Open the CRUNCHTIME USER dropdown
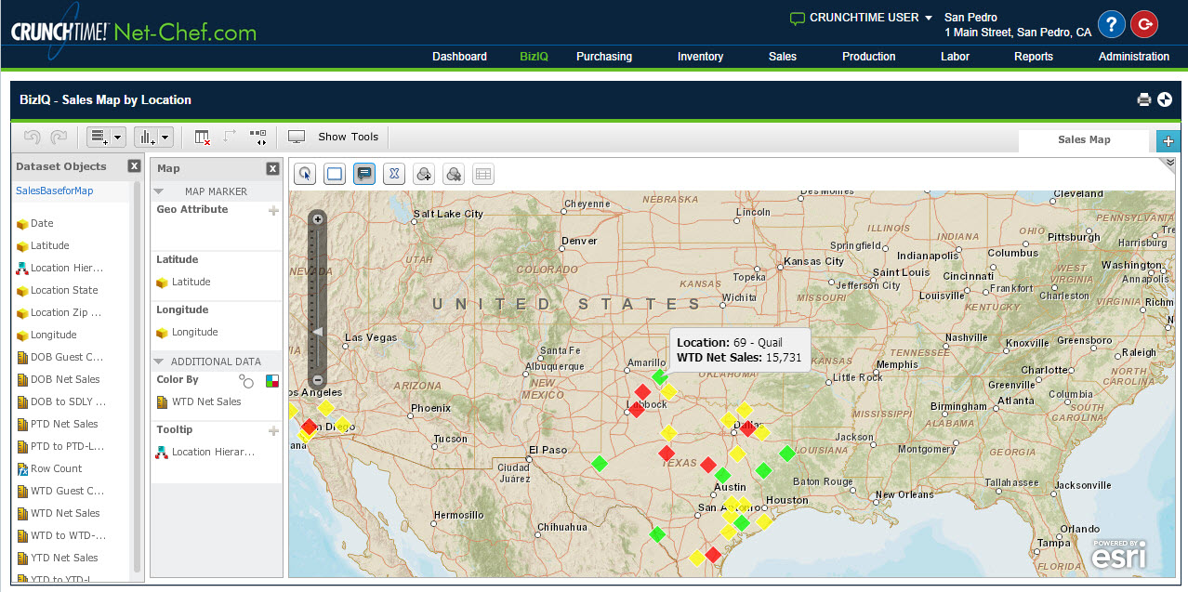Viewport: 1188px width, 592px height. pos(861,18)
